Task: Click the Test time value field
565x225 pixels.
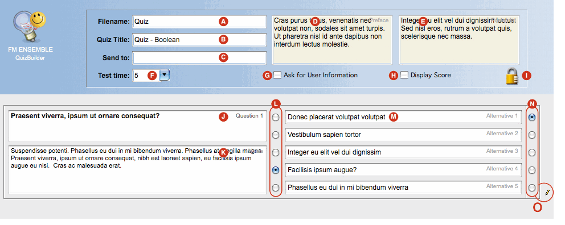Action: pyautogui.click(x=146, y=76)
